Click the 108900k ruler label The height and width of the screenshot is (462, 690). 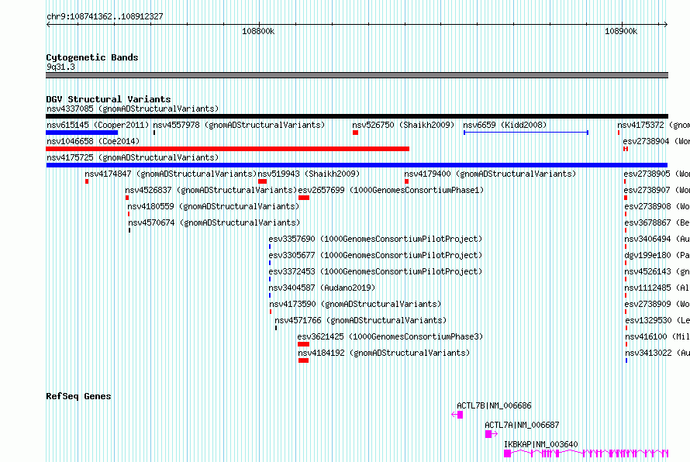pos(621,31)
